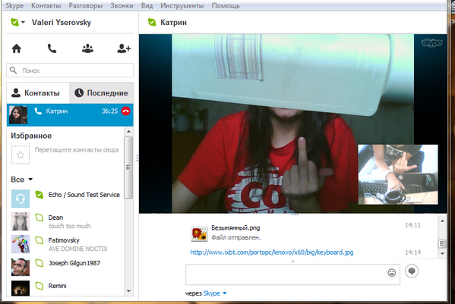Image resolution: width=455 pixels, height=304 pixels.
Task: Switch to the Контакты tab
Action: 38,93
